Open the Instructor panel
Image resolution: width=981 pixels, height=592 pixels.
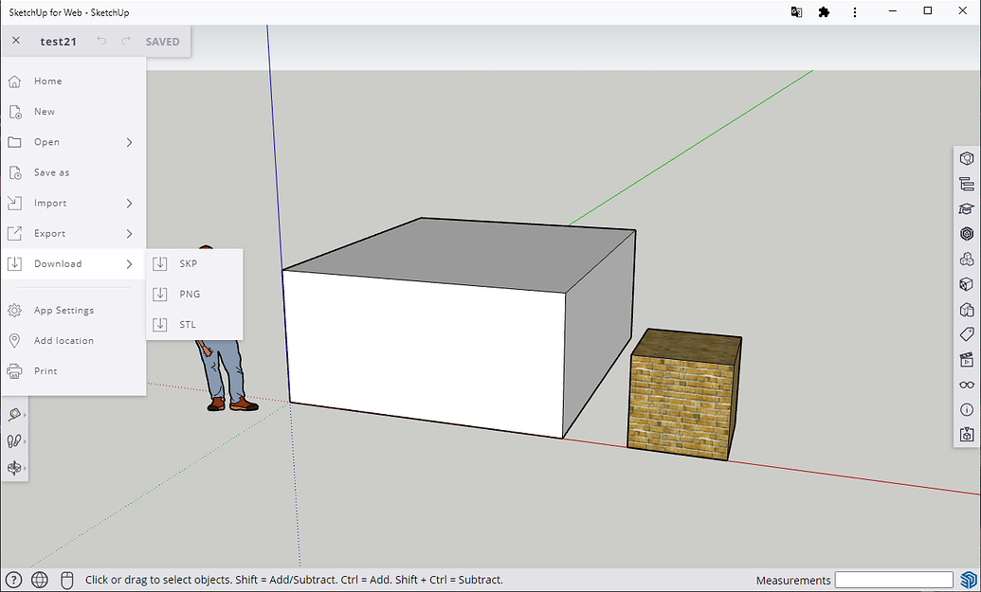(x=966, y=208)
